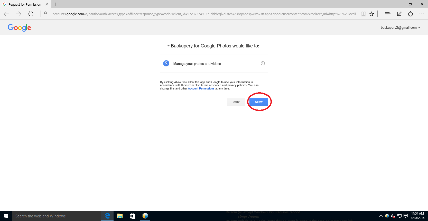Open File Explorer from the taskbar

[120, 216]
